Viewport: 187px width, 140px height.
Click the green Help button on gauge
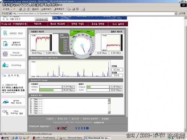(88, 32)
